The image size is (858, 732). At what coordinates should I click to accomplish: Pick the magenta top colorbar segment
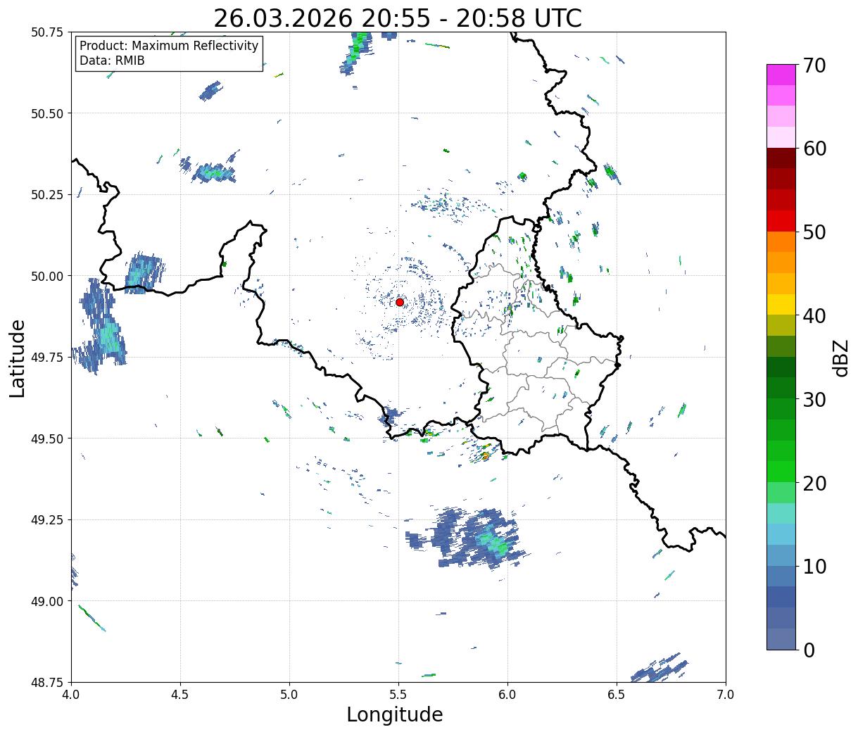tap(781, 75)
